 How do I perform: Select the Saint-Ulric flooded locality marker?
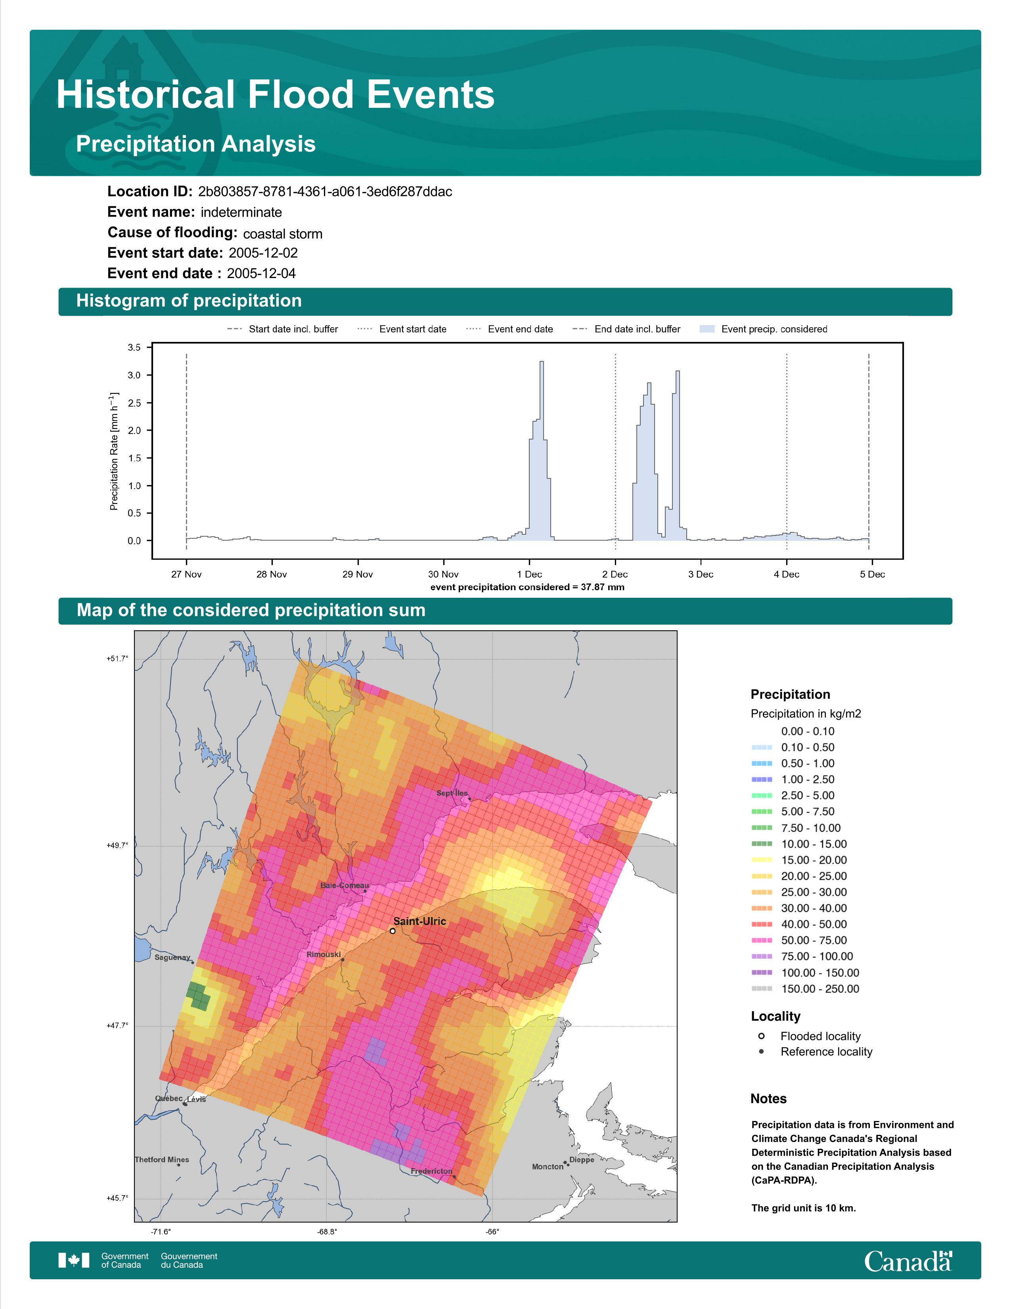[392, 931]
